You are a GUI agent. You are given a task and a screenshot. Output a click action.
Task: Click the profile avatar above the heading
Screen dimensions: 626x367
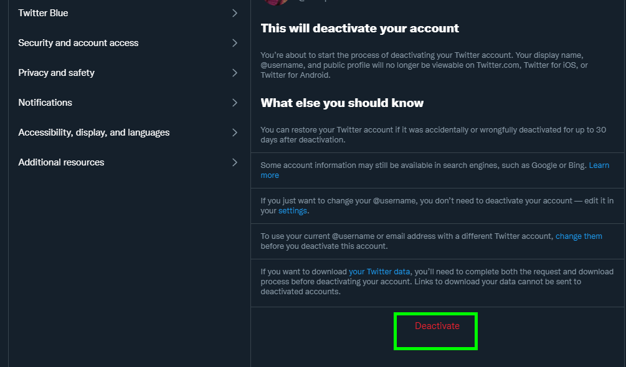275,2
